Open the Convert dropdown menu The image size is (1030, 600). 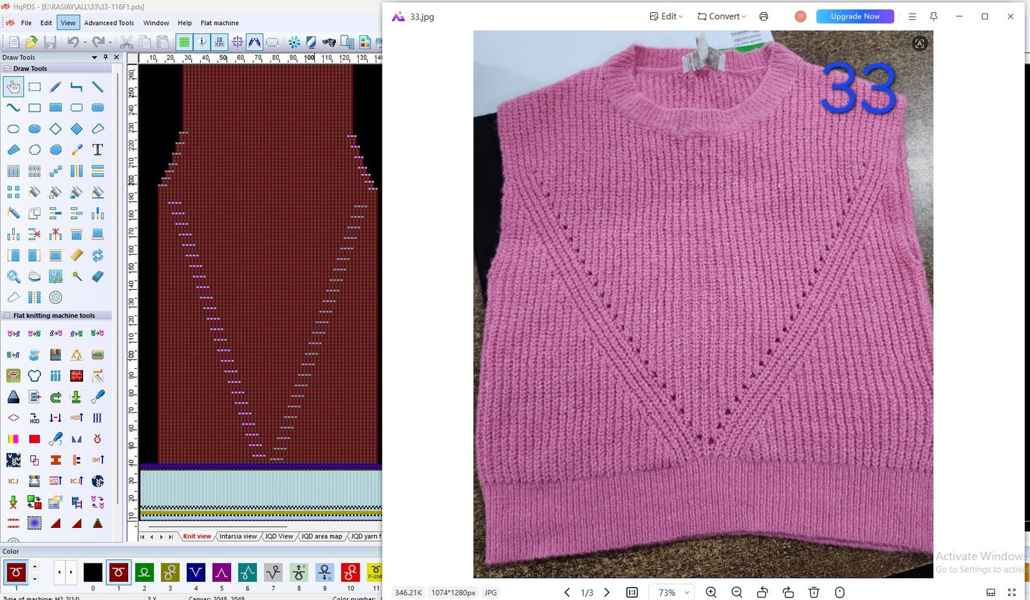tap(722, 17)
